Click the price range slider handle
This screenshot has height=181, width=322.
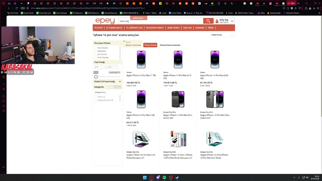coord(96,77)
